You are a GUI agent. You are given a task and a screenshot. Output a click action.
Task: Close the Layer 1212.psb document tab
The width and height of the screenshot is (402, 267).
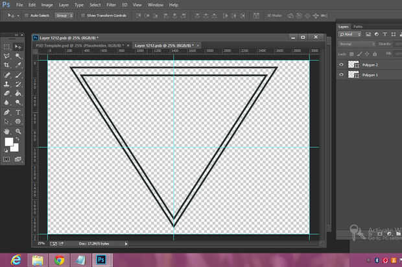coord(198,45)
